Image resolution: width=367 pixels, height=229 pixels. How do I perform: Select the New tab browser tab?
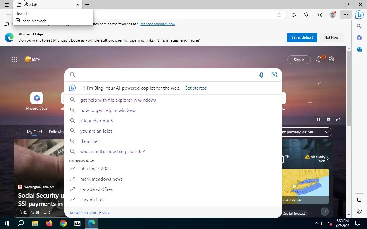[48, 5]
